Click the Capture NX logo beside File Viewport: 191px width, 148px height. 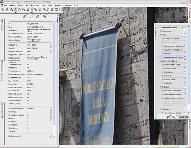(x=2, y=5)
